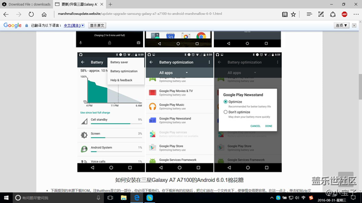Refresh the current page
The height and width of the screenshot is (203, 362).
[x=31, y=14]
